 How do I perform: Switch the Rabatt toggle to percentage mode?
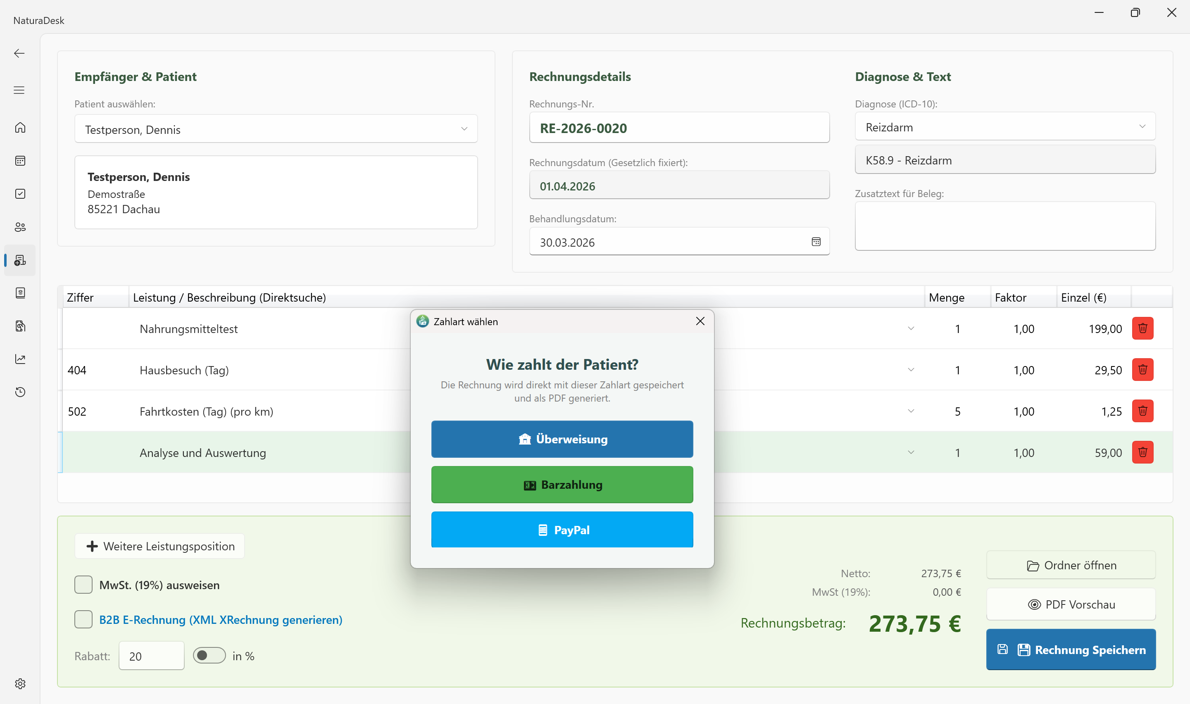tap(209, 655)
